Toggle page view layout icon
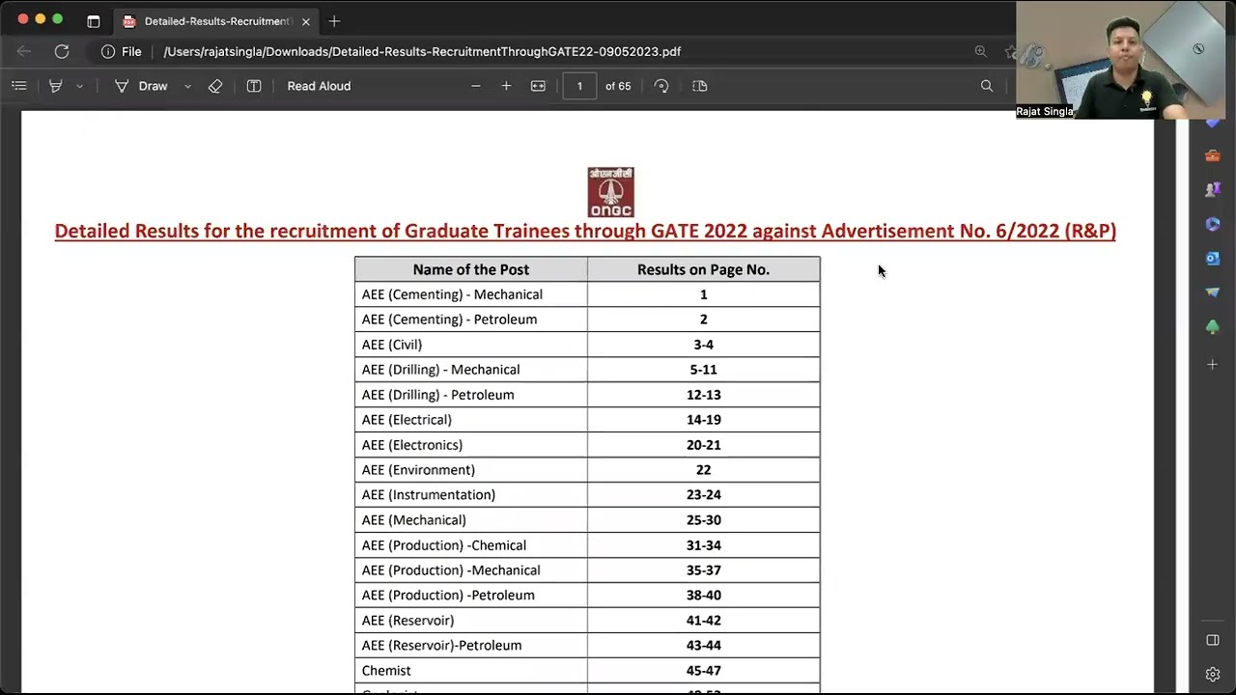The height and width of the screenshot is (695, 1236). (254, 86)
